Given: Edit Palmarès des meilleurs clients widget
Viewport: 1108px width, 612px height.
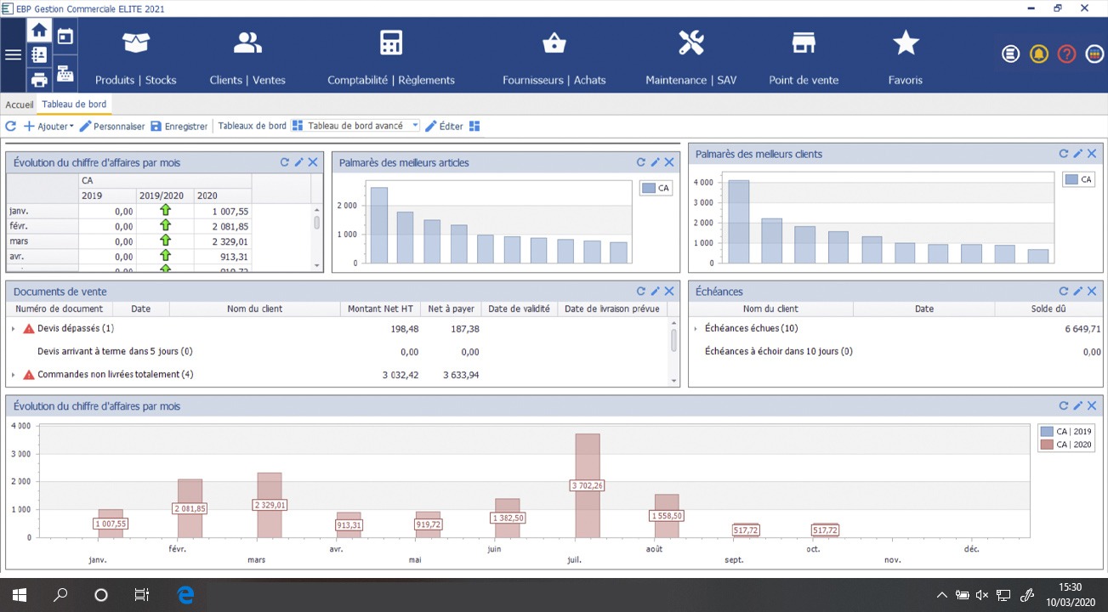Looking at the screenshot, I should pos(1077,154).
